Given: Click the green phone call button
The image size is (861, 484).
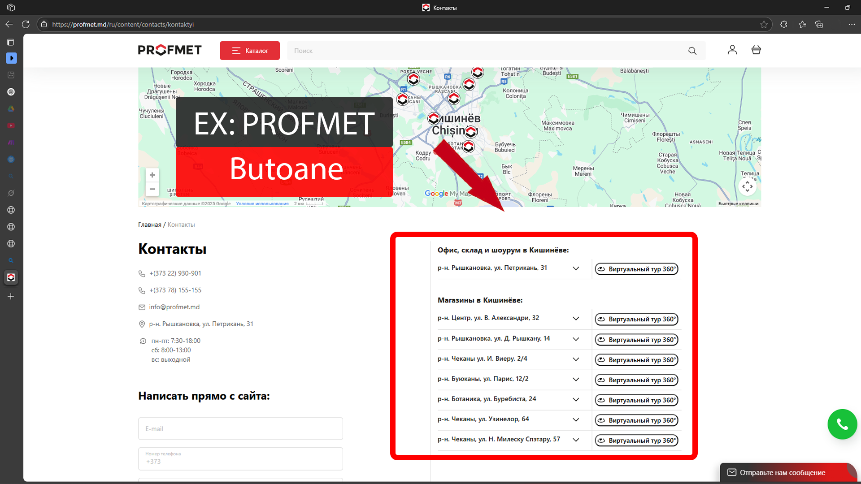Looking at the screenshot, I should coord(842,424).
